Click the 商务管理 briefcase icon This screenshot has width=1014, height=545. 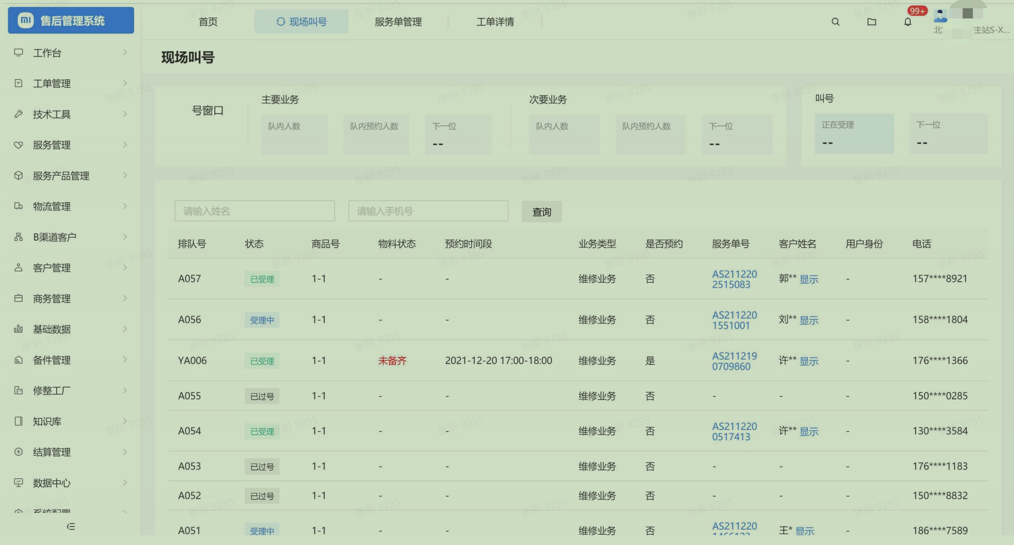[18, 298]
